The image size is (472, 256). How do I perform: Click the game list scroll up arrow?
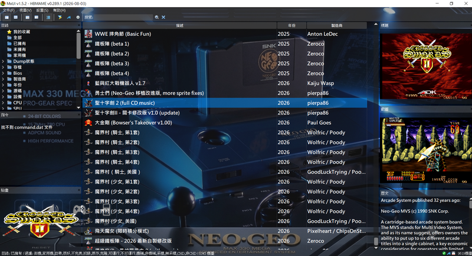tap(376, 24)
